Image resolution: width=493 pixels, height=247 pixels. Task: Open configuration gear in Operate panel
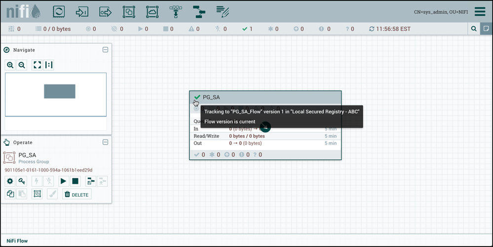click(x=10, y=181)
